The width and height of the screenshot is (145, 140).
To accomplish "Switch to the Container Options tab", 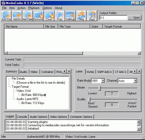I will tap(81, 117).
